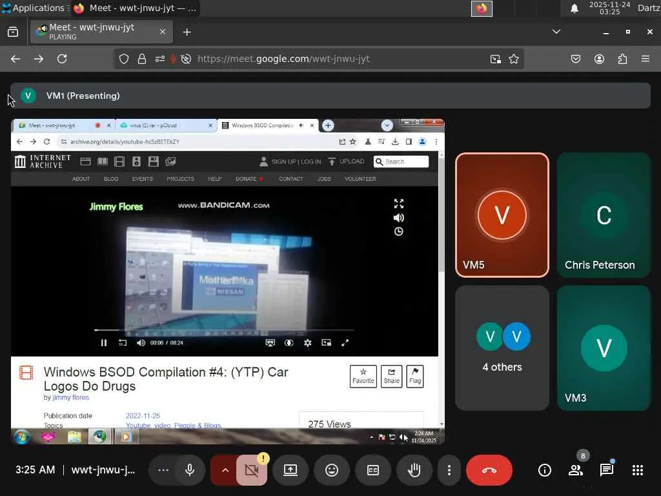
Task: Show the People panel with 8 badge
Action: pyautogui.click(x=575, y=469)
